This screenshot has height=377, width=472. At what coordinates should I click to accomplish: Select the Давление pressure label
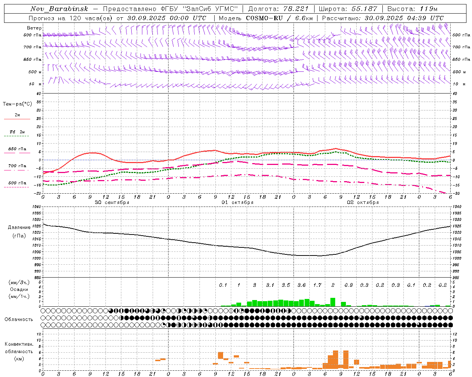pyautogui.click(x=19, y=228)
